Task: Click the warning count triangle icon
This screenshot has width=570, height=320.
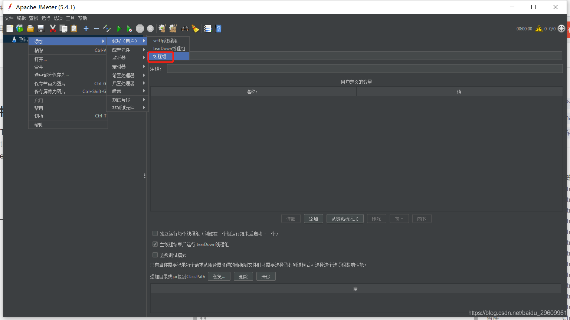Action: coord(539,29)
